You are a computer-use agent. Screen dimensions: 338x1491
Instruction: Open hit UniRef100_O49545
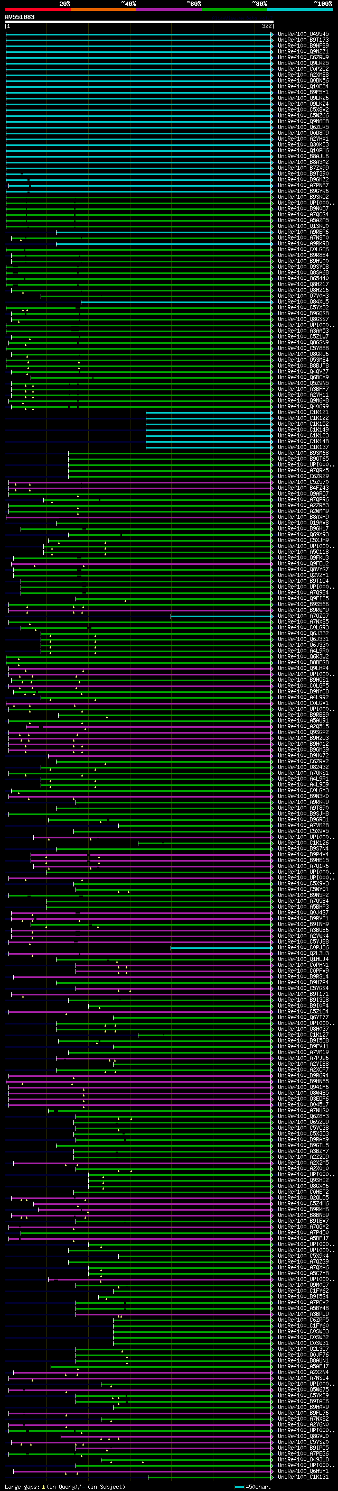click(x=303, y=34)
